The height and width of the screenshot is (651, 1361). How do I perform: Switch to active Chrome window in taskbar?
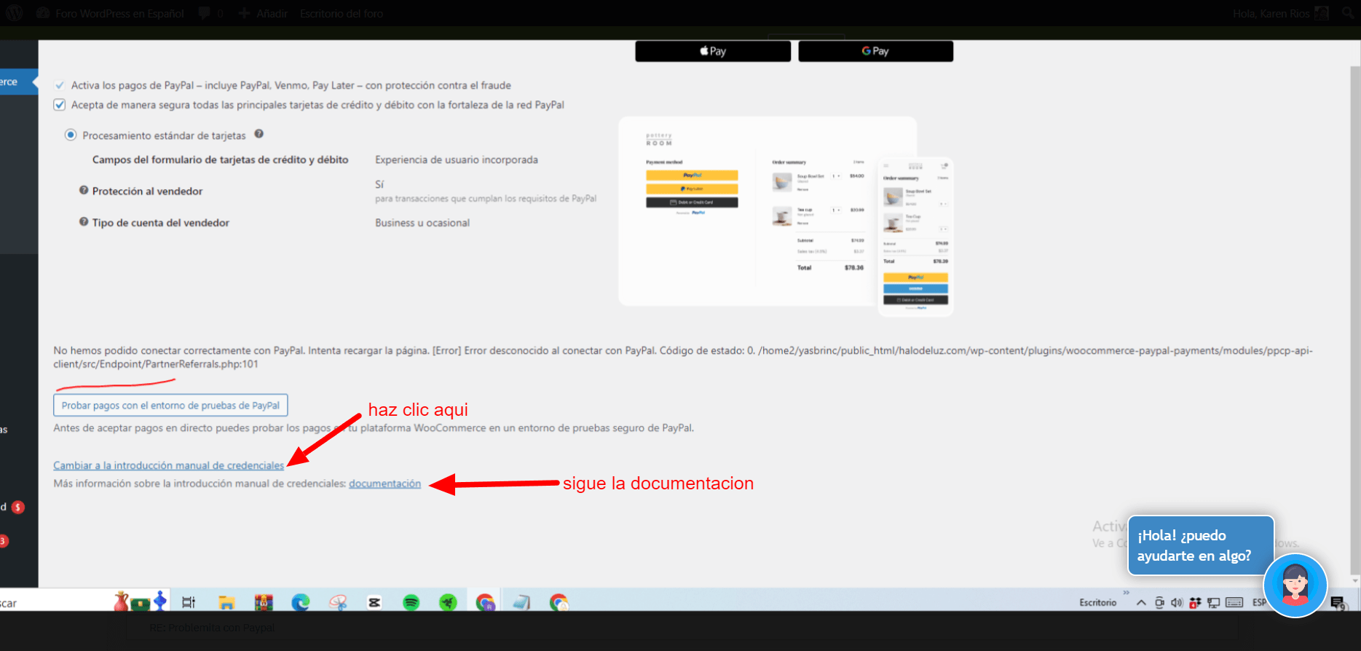coord(486,602)
